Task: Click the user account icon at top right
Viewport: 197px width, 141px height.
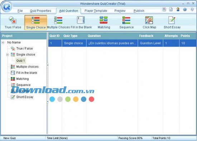Action: (x=178, y=9)
